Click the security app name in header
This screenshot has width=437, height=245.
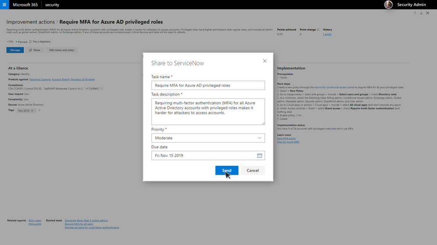[52, 5]
